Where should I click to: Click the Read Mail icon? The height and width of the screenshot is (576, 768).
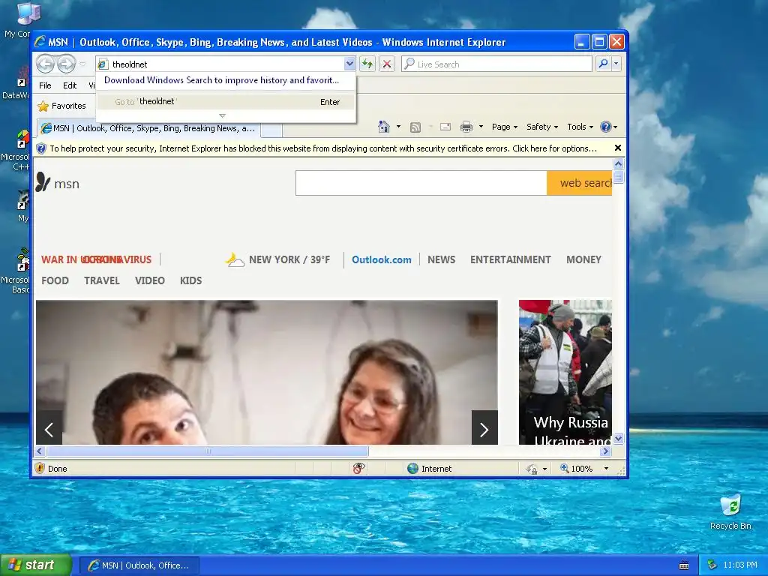pyautogui.click(x=445, y=127)
